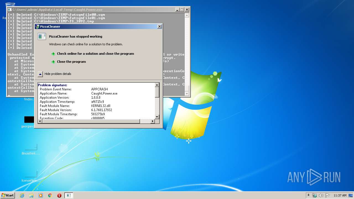Click the green arrow next to Close the program
The height and width of the screenshot is (199, 354).
coord(53,62)
